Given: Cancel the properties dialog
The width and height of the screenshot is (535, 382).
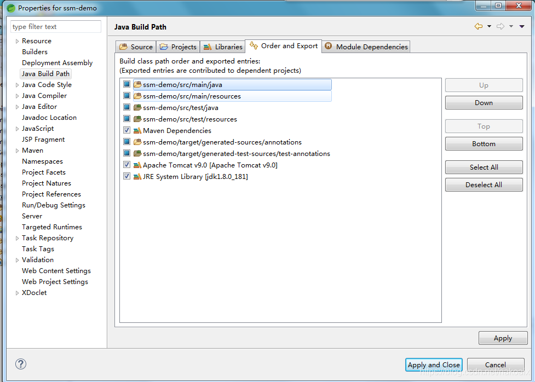Looking at the screenshot, I should 496,364.
